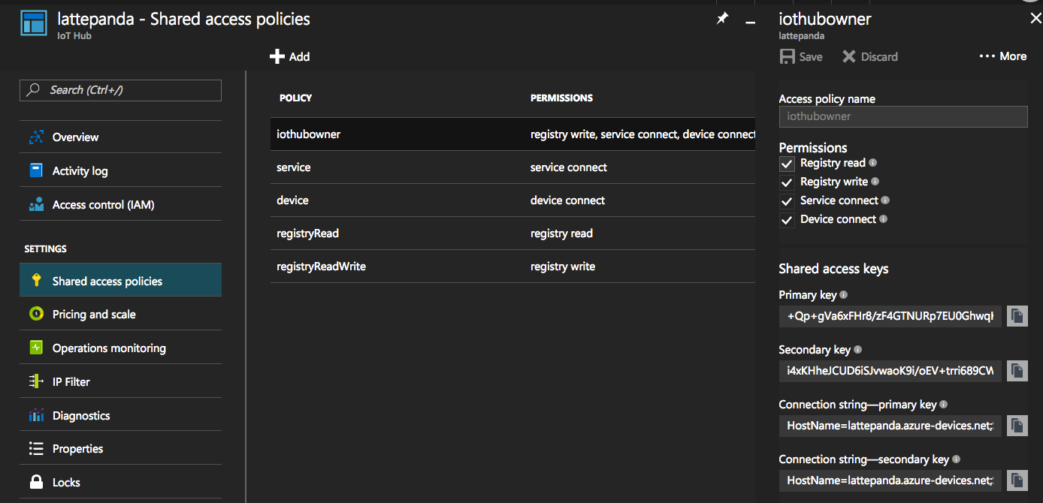Copy the connection string primary key

1017,426
